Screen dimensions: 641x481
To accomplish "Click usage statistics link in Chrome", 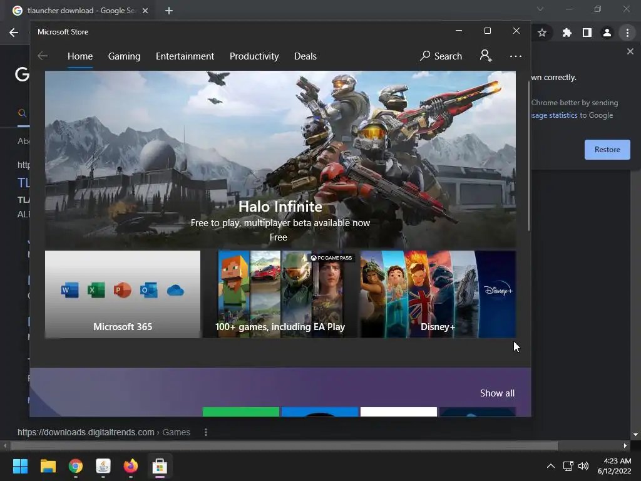I will click(555, 115).
